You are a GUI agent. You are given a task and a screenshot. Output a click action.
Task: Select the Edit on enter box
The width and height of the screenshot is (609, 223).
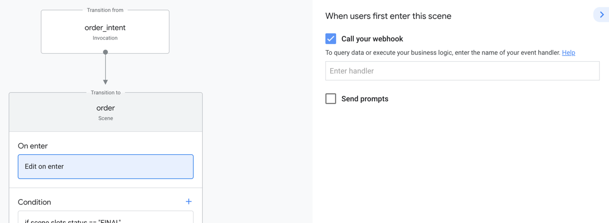[x=106, y=167]
